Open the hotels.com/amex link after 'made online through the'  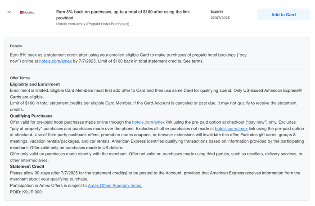(x=148, y=122)
